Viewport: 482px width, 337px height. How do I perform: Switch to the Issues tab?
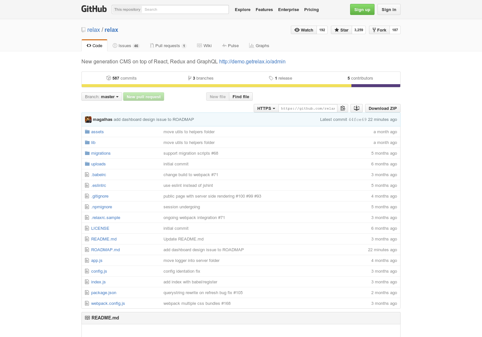coord(126,45)
